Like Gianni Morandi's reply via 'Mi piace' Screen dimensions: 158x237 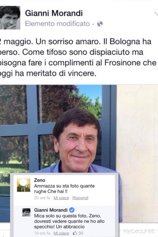[61, 233]
